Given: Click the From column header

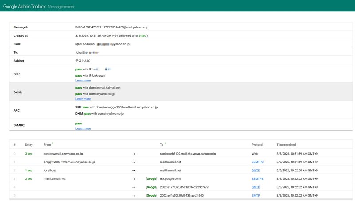Looking at the screenshot, I should (x=47, y=145).
